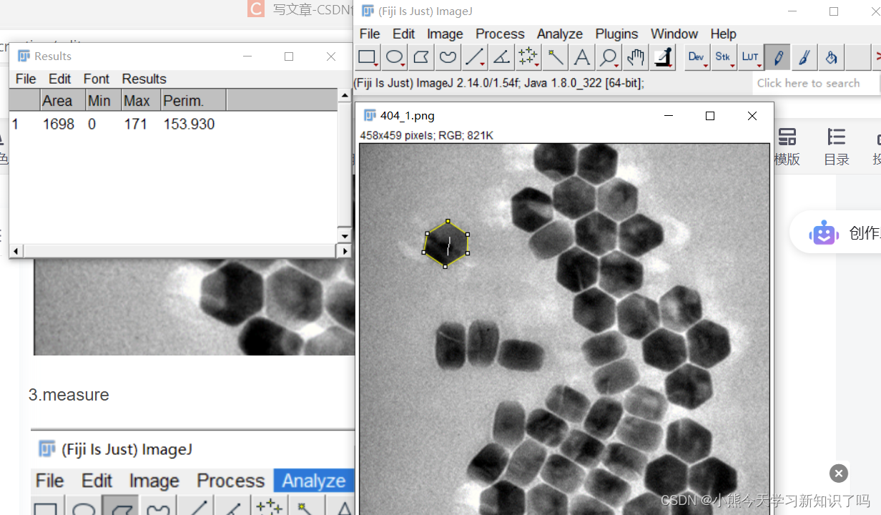Open the Results window's Font menu
This screenshot has width=881, height=515.
[97, 79]
